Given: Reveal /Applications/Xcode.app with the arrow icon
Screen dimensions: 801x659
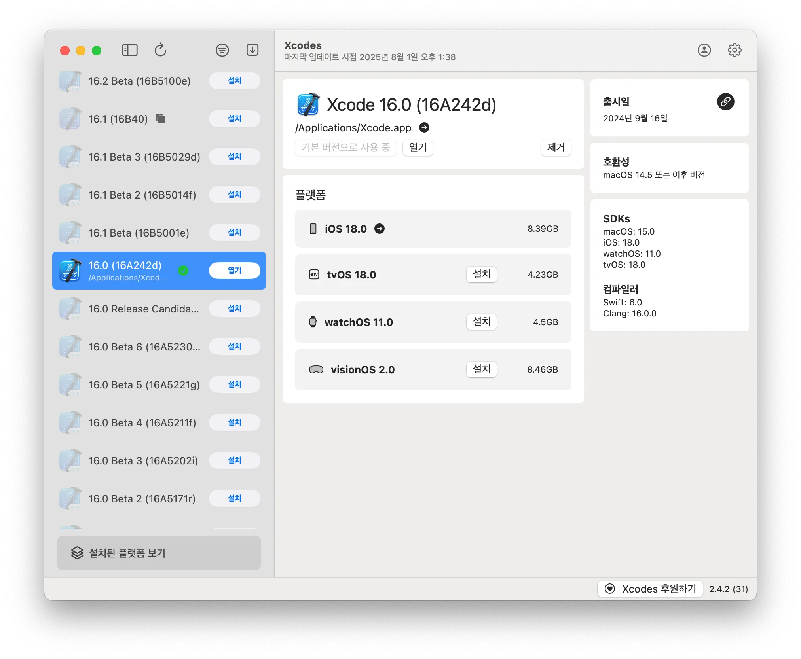Looking at the screenshot, I should [424, 127].
